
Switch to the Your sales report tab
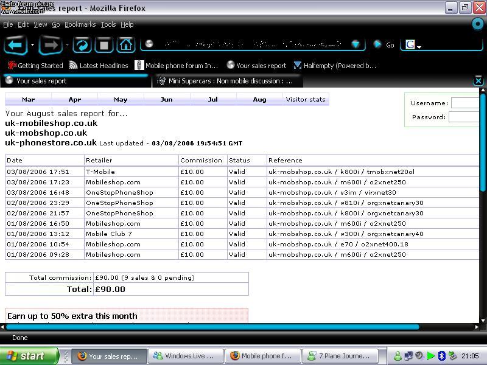coord(75,81)
